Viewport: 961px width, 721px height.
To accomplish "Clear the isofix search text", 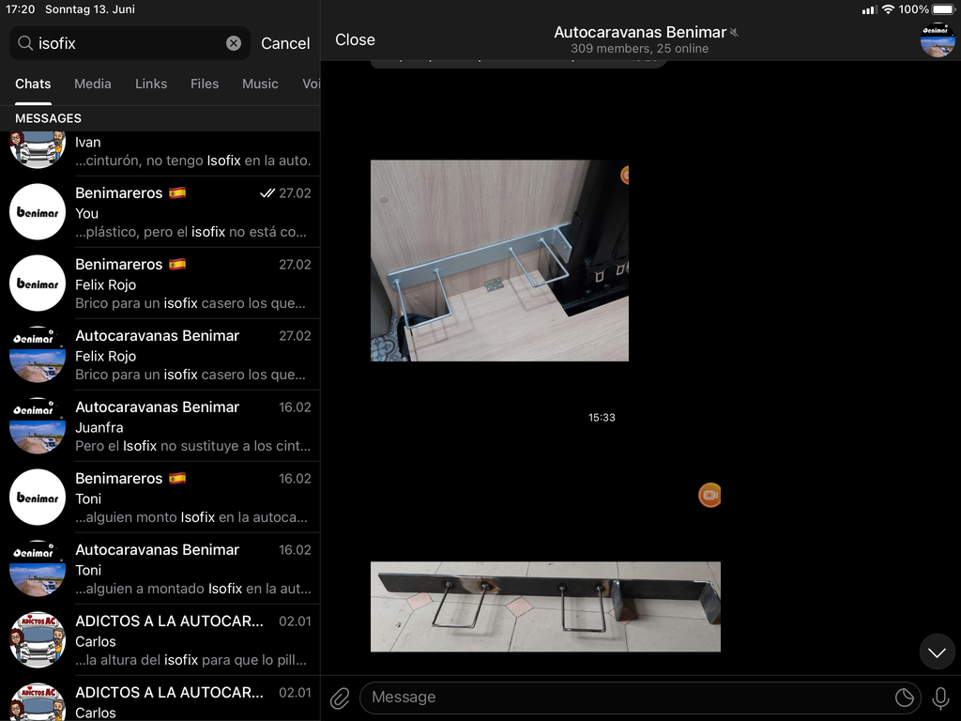I will pos(234,43).
